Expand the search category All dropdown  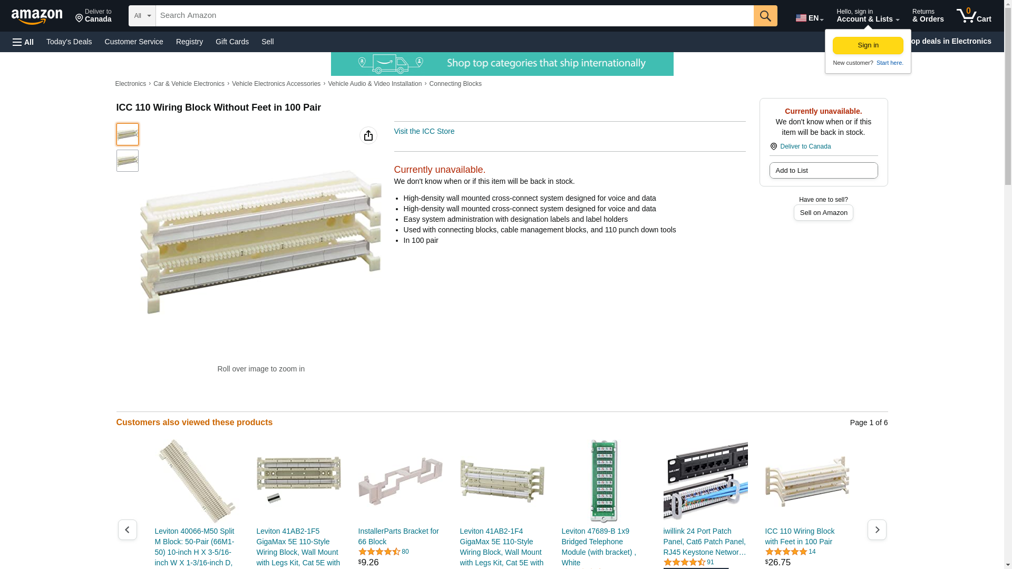point(142,16)
